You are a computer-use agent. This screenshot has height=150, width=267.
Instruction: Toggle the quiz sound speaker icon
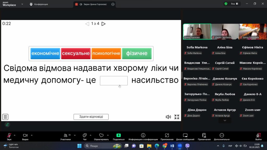coord(168,117)
